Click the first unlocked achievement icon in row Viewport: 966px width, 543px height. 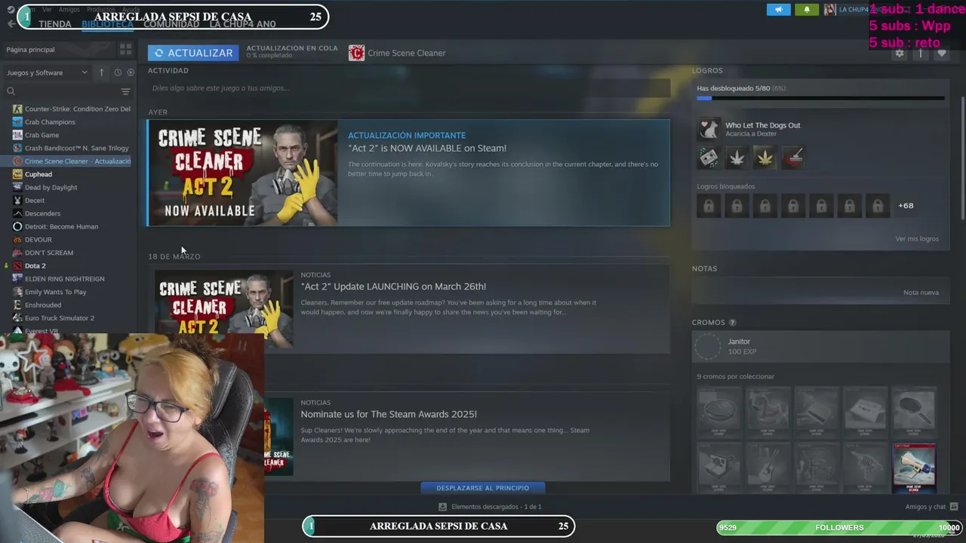[x=709, y=158]
